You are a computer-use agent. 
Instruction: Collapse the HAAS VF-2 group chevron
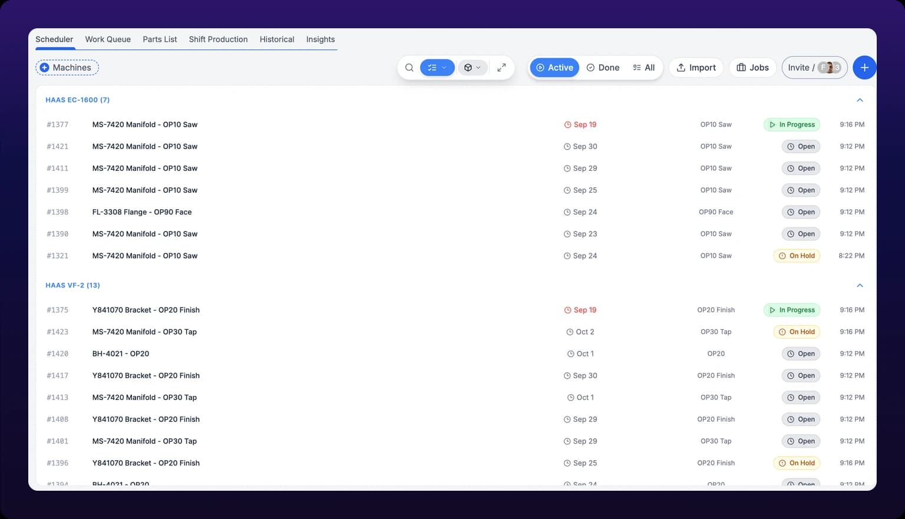pos(860,286)
